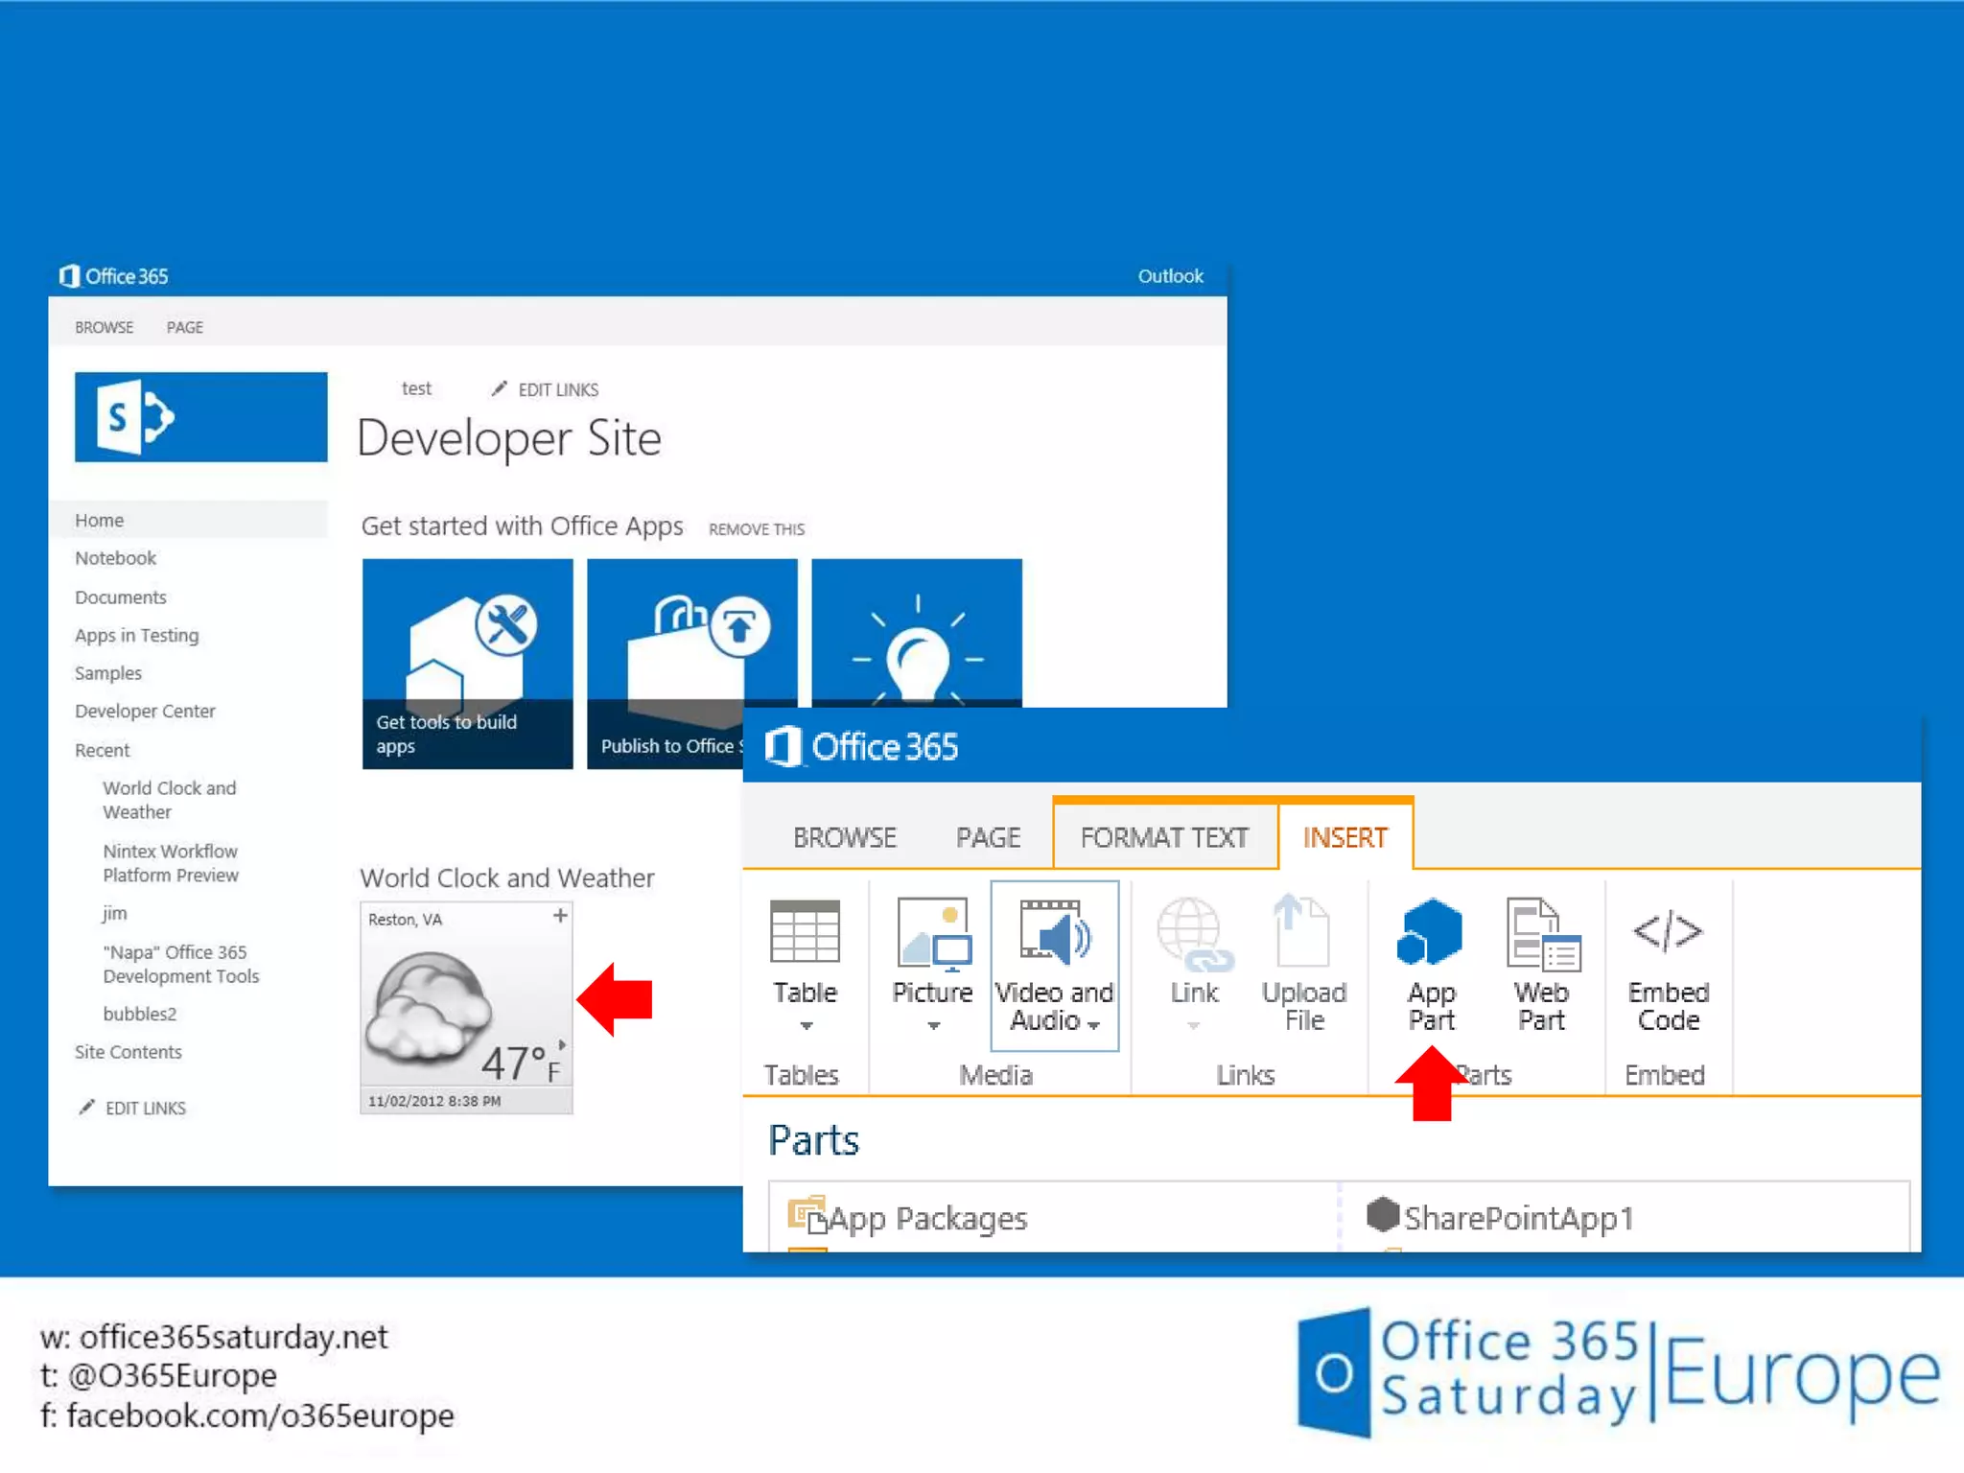Open the Get tools to build apps tile
This screenshot has height=1473, width=1964.
pyautogui.click(x=467, y=664)
